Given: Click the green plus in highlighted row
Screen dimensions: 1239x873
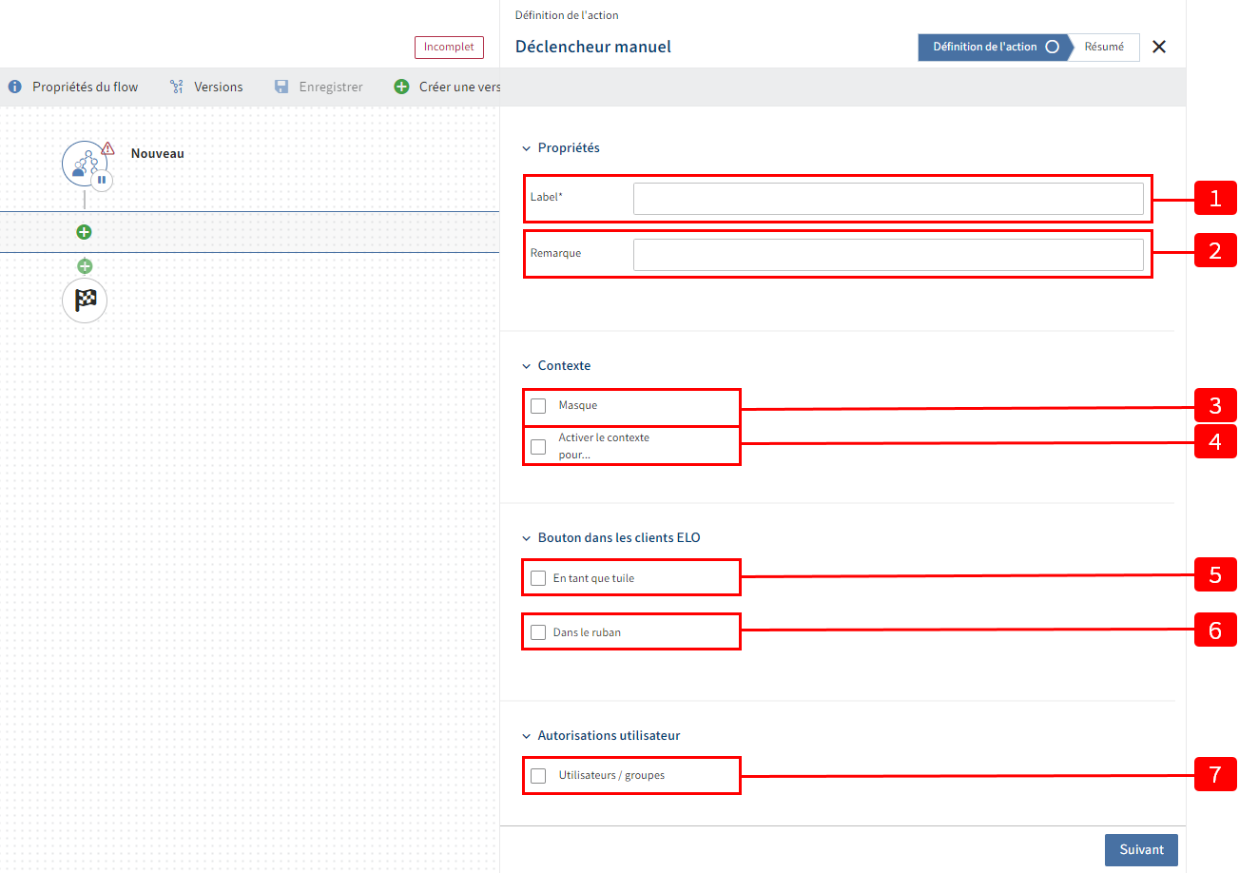Looking at the screenshot, I should 84,232.
